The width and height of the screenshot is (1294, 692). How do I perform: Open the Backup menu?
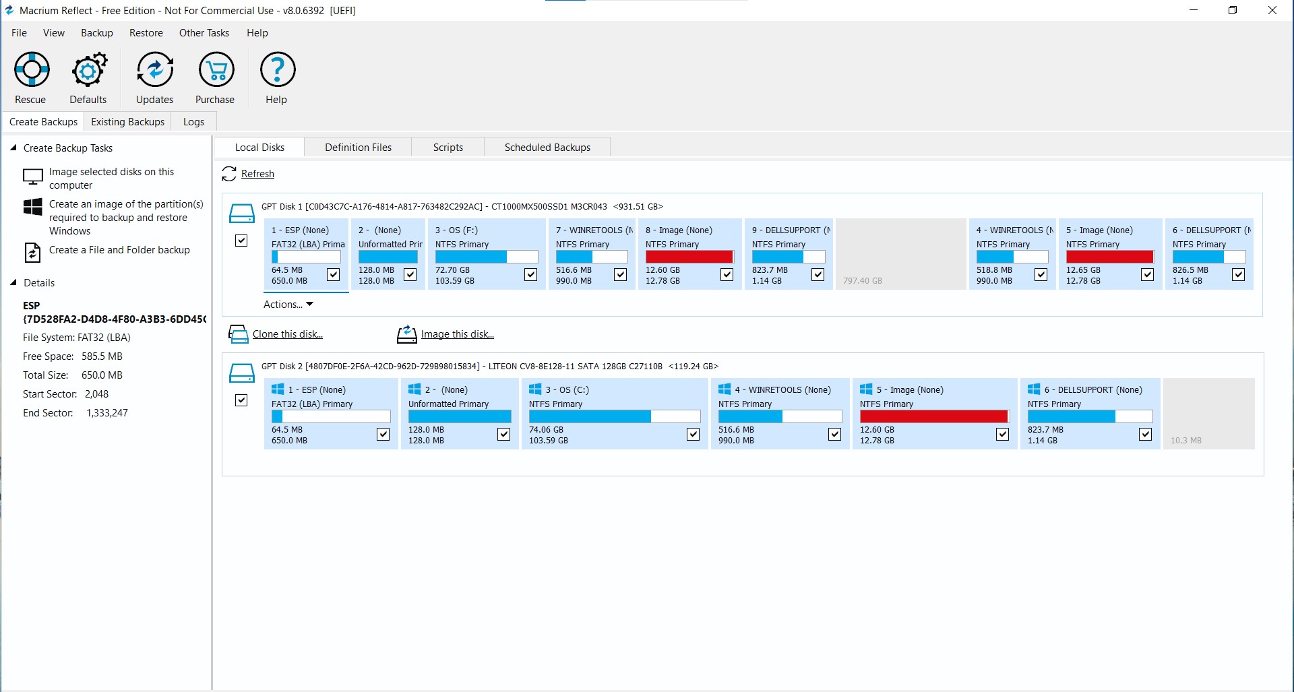97,33
